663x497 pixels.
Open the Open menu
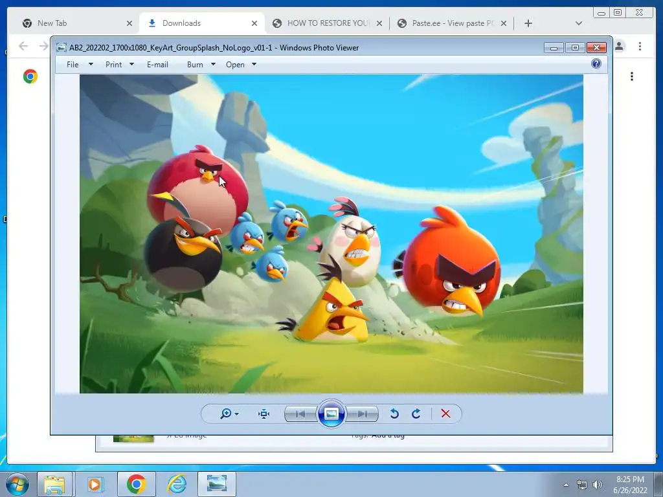(235, 65)
